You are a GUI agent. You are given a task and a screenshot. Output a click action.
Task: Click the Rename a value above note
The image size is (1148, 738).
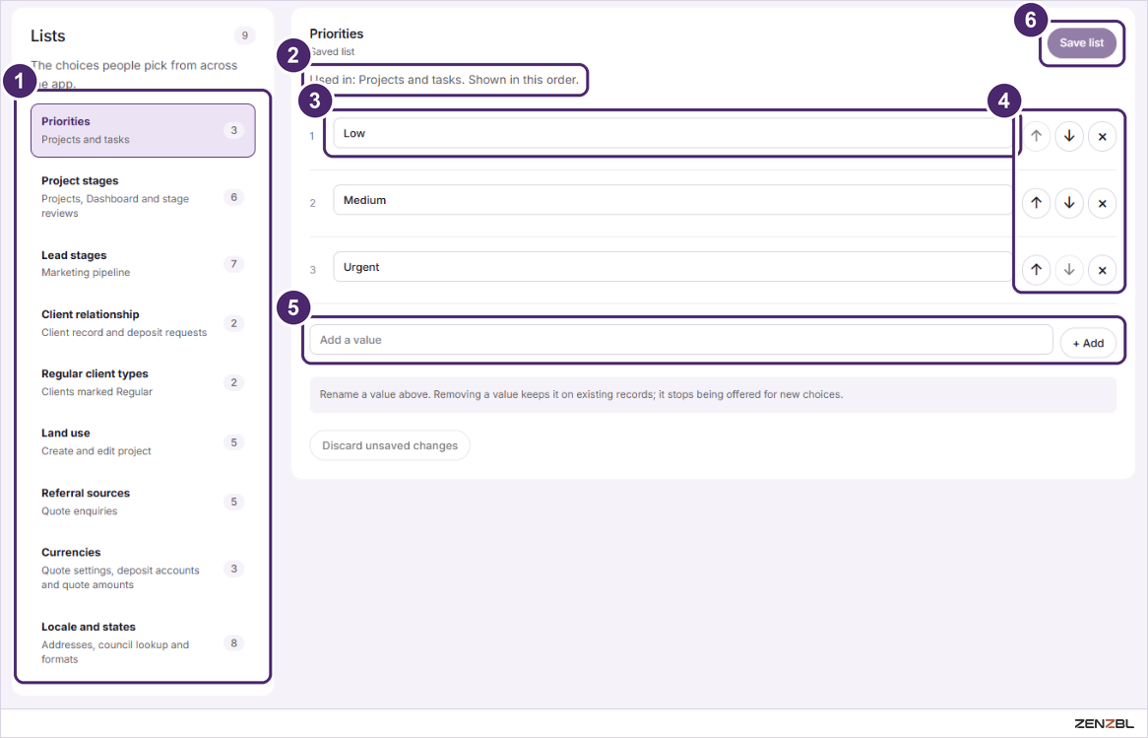(x=713, y=394)
